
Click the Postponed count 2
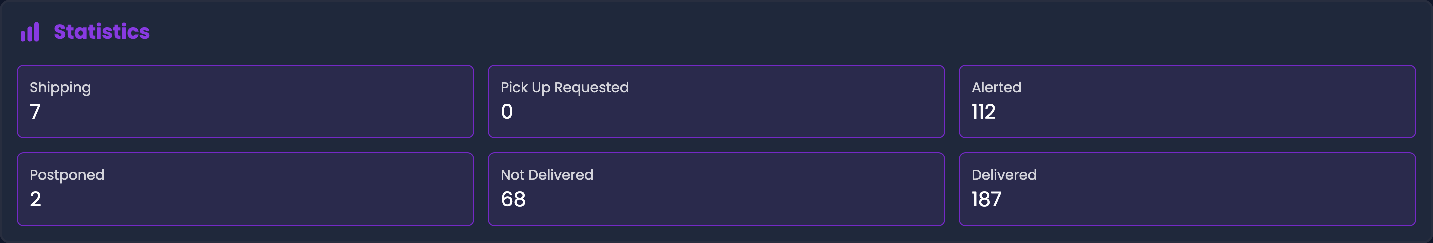coord(35,199)
